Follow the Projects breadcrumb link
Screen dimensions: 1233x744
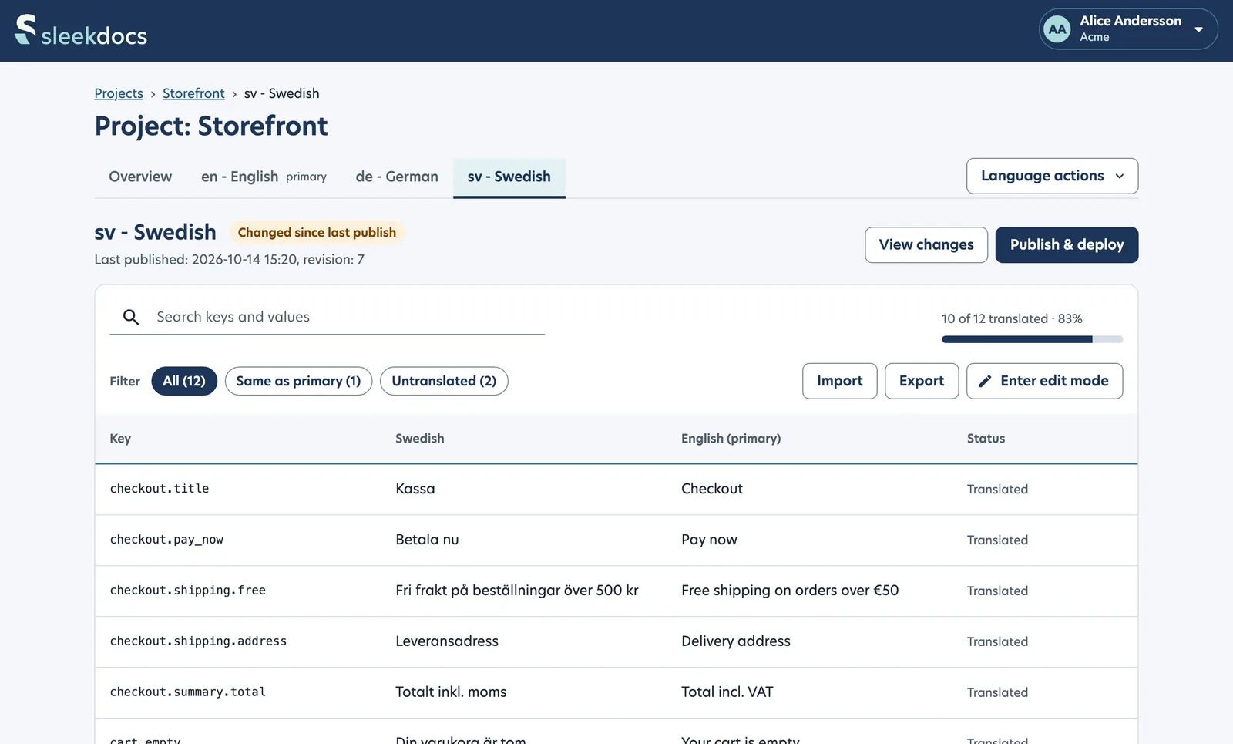click(x=119, y=93)
